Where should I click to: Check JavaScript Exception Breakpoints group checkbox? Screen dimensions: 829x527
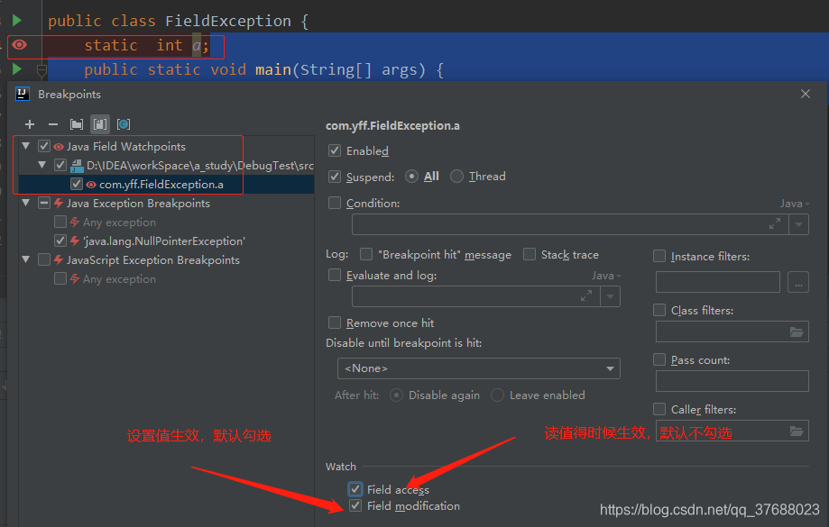(x=44, y=259)
